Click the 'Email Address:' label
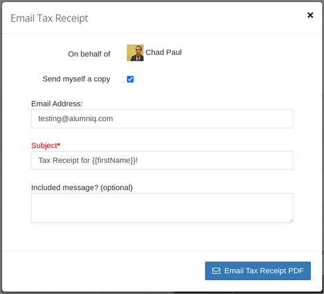 pyautogui.click(x=57, y=104)
